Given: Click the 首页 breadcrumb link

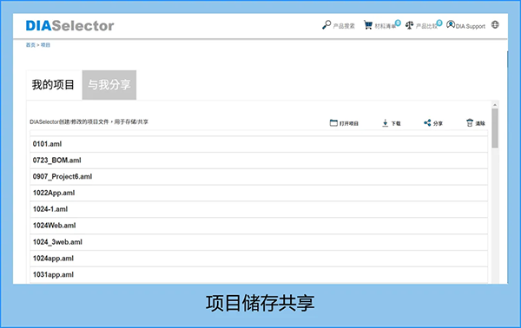Looking at the screenshot, I should click(x=30, y=45).
